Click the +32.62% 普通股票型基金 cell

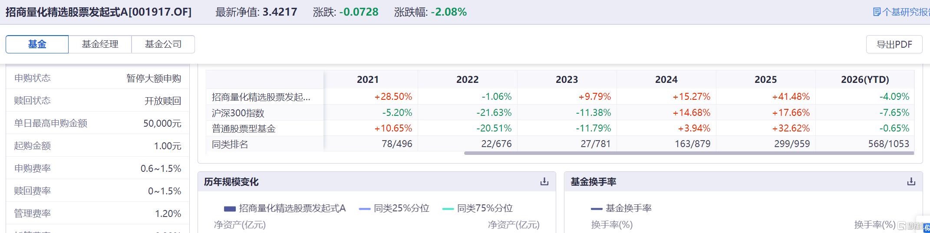click(791, 128)
